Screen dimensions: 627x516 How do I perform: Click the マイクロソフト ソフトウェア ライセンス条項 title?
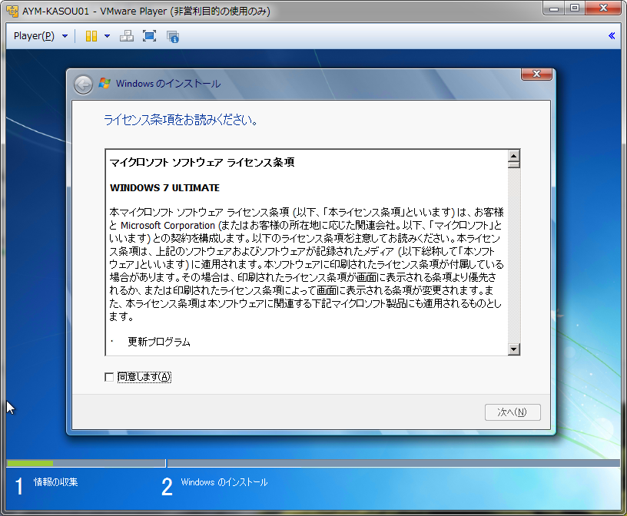tap(202, 162)
